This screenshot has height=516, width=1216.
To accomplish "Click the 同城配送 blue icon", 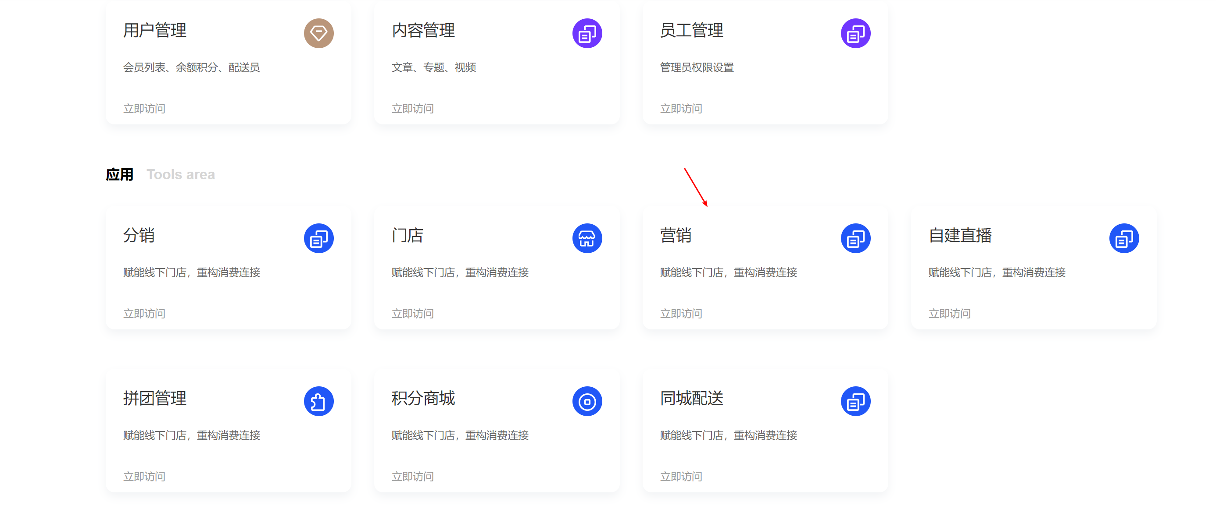I will click(x=855, y=402).
